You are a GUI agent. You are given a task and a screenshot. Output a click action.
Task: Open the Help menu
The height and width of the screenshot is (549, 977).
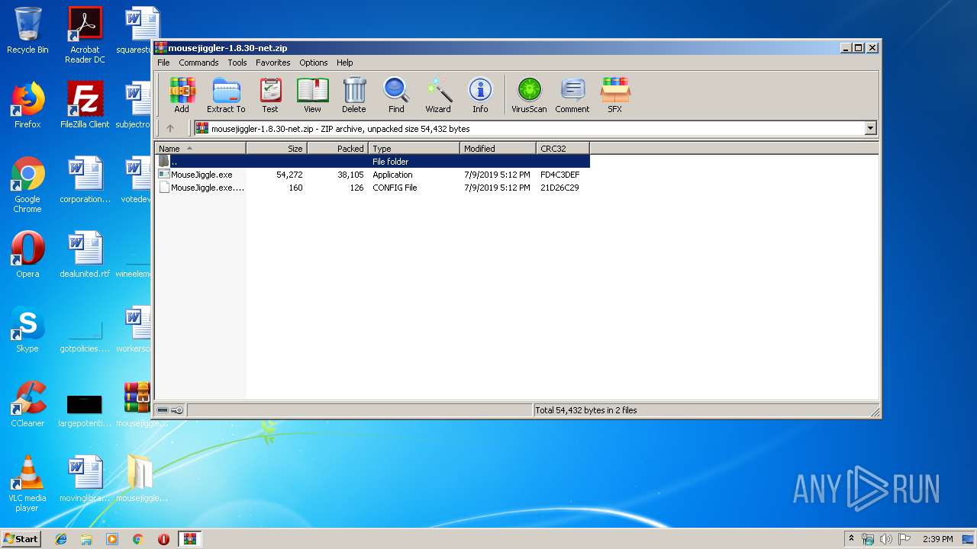tap(345, 63)
